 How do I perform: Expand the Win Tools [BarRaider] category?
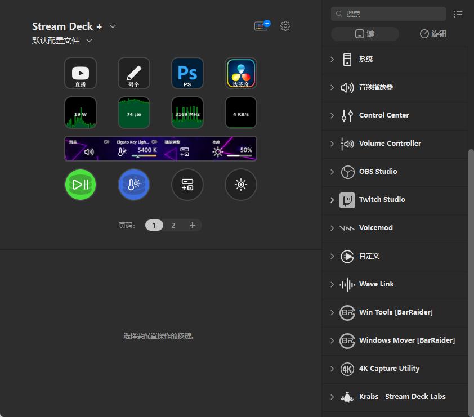click(x=332, y=312)
